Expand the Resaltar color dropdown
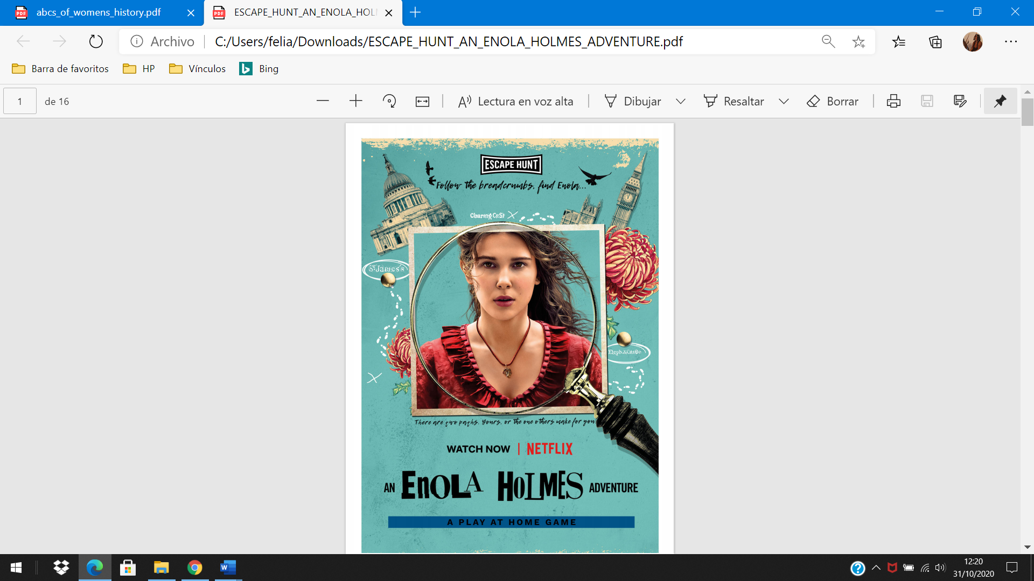Viewport: 1034px width, 581px height. coord(784,101)
